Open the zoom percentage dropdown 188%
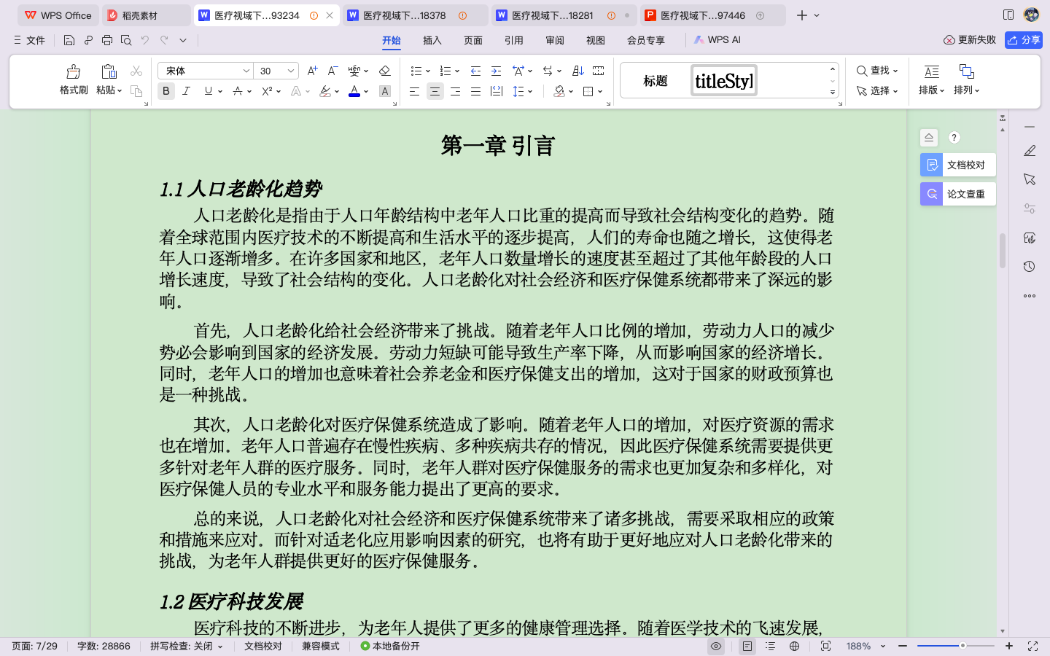This screenshot has height=656, width=1050. 883,646
